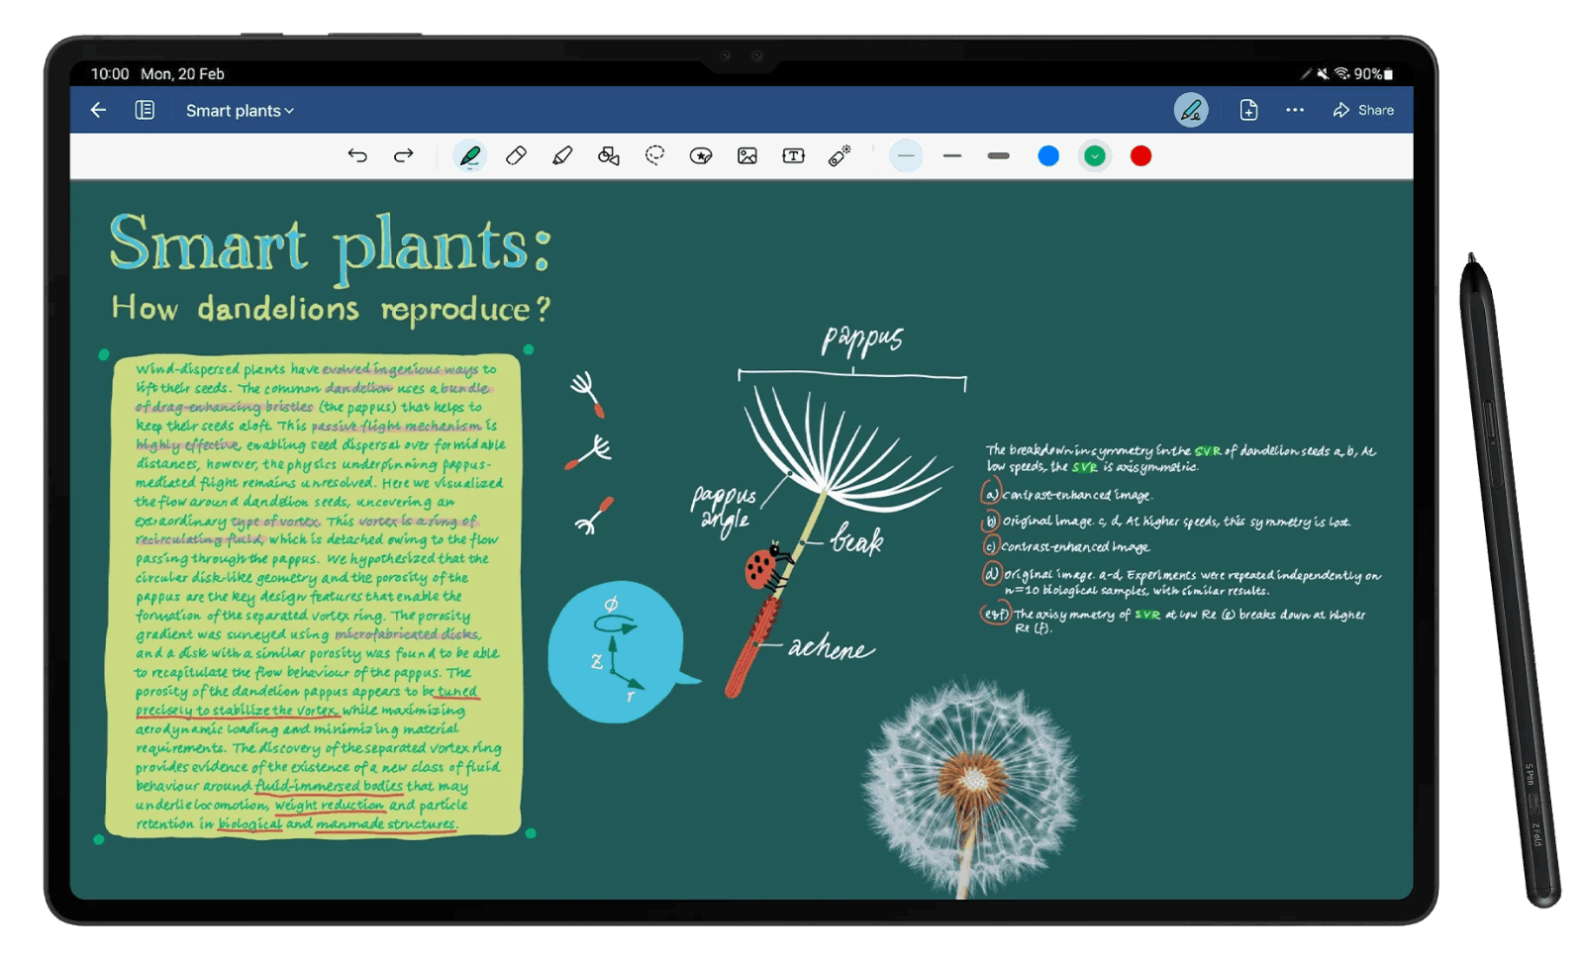Undo the last stroke
The image size is (1584, 959).
[x=357, y=155]
